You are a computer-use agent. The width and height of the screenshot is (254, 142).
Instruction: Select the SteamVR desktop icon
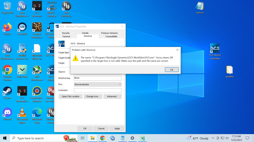click(x=22, y=29)
